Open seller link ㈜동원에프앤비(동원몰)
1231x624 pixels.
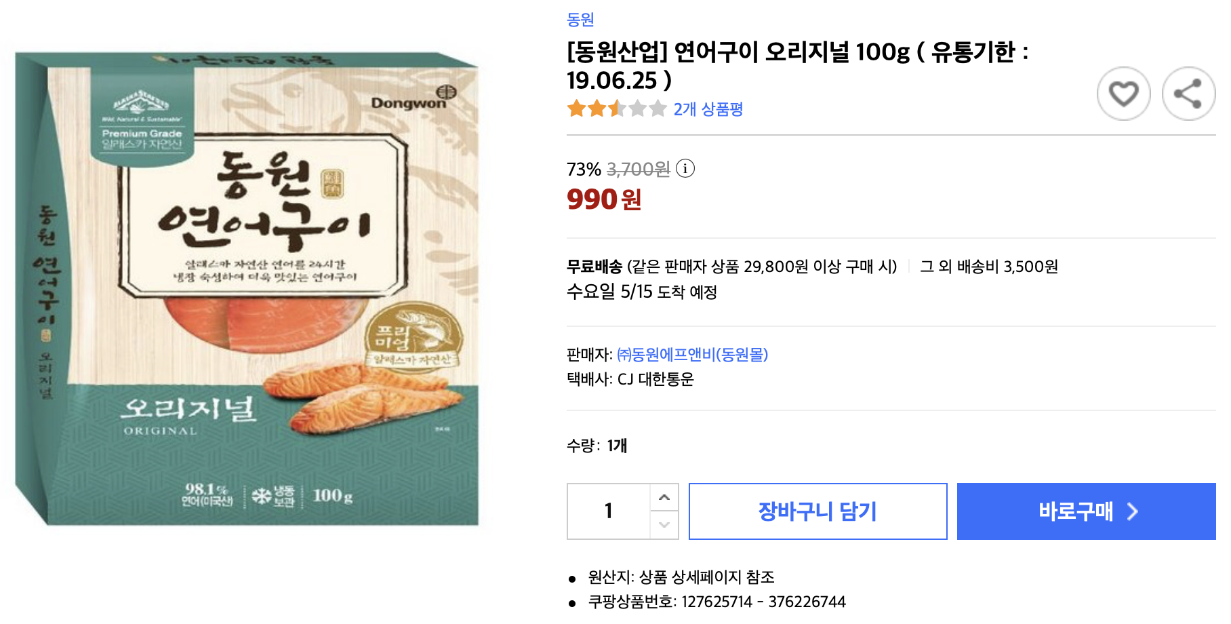click(x=692, y=354)
